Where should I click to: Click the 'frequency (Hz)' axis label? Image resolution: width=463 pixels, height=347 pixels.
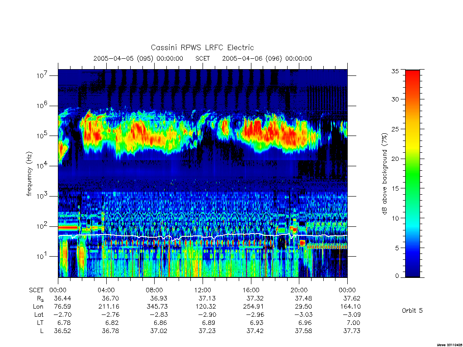(x=29, y=174)
